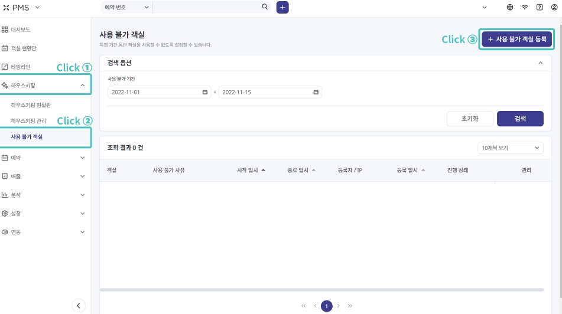Open the end date calendar icon
This screenshot has width=562, height=314.
[x=316, y=92]
